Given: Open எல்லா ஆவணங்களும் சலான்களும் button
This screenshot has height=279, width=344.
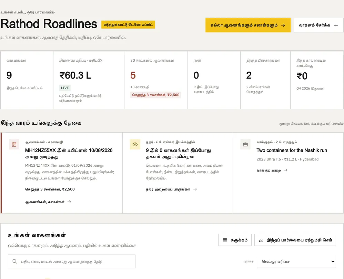Looking at the screenshot, I should tap(248, 25).
